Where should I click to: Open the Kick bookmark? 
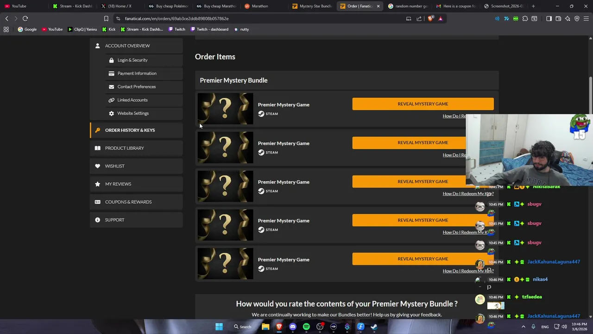(108, 29)
